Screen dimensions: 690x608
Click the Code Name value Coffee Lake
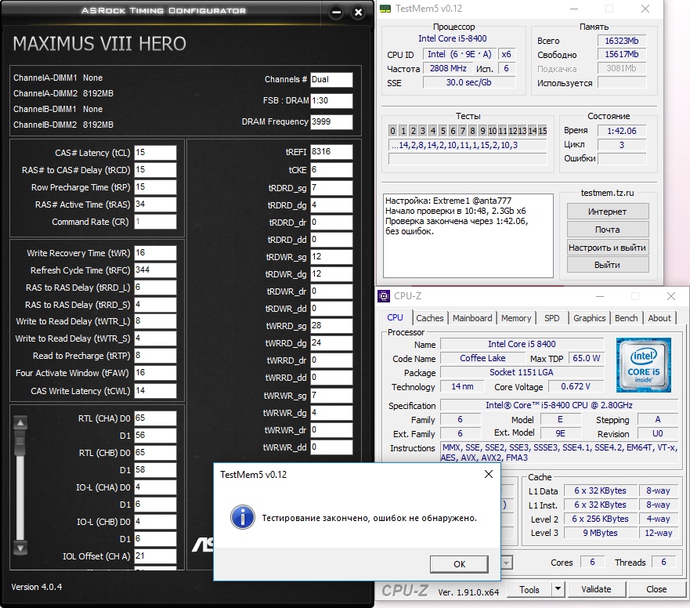point(482,358)
